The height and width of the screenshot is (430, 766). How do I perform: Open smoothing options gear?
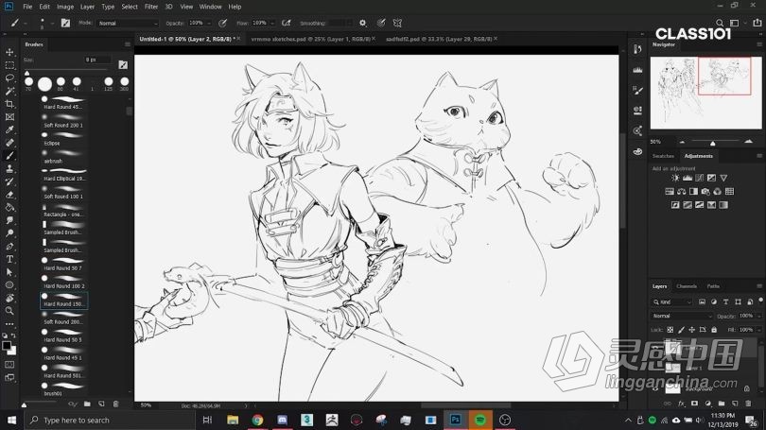click(362, 23)
